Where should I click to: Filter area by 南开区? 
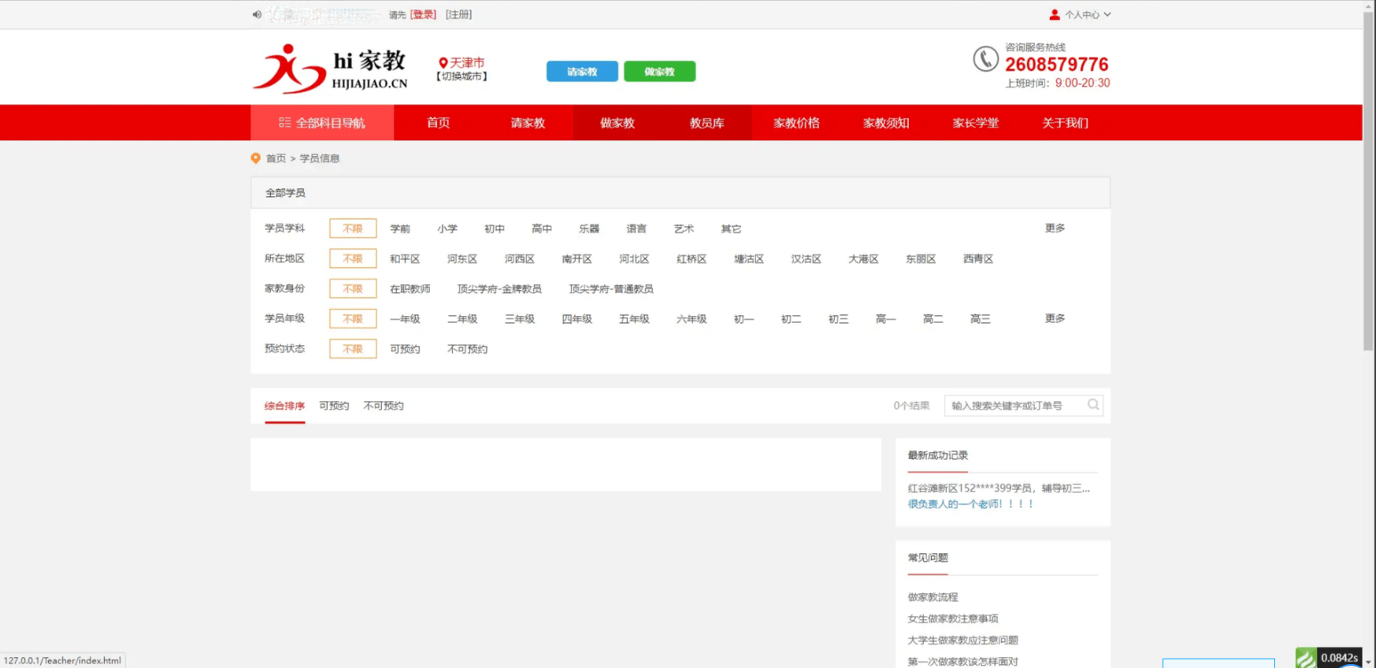coord(577,258)
